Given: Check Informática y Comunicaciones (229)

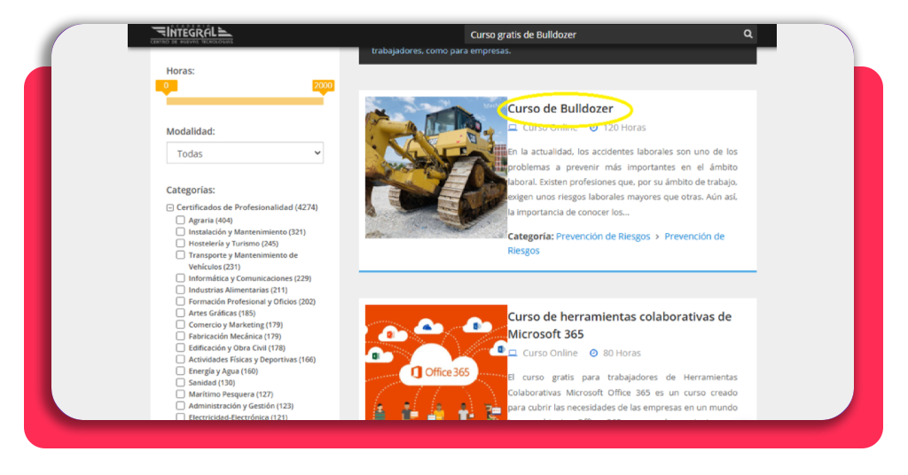Looking at the screenshot, I should (181, 277).
